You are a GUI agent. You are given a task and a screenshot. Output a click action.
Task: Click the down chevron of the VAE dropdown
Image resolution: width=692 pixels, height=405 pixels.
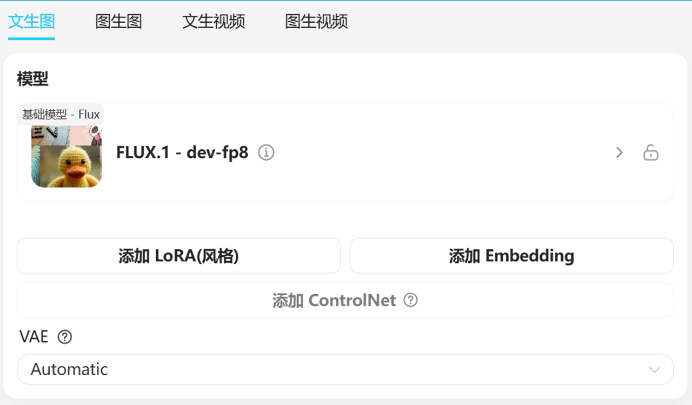[655, 370]
